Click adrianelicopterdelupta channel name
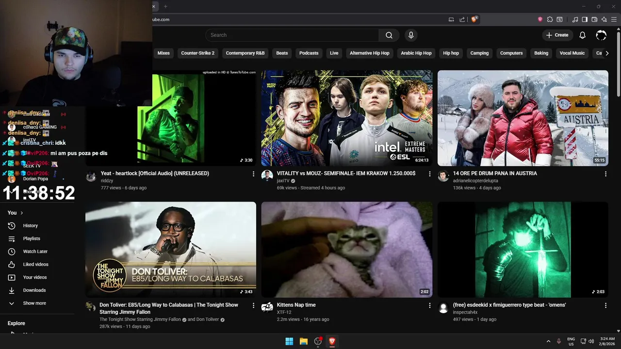This screenshot has height=349, width=621. [475, 181]
